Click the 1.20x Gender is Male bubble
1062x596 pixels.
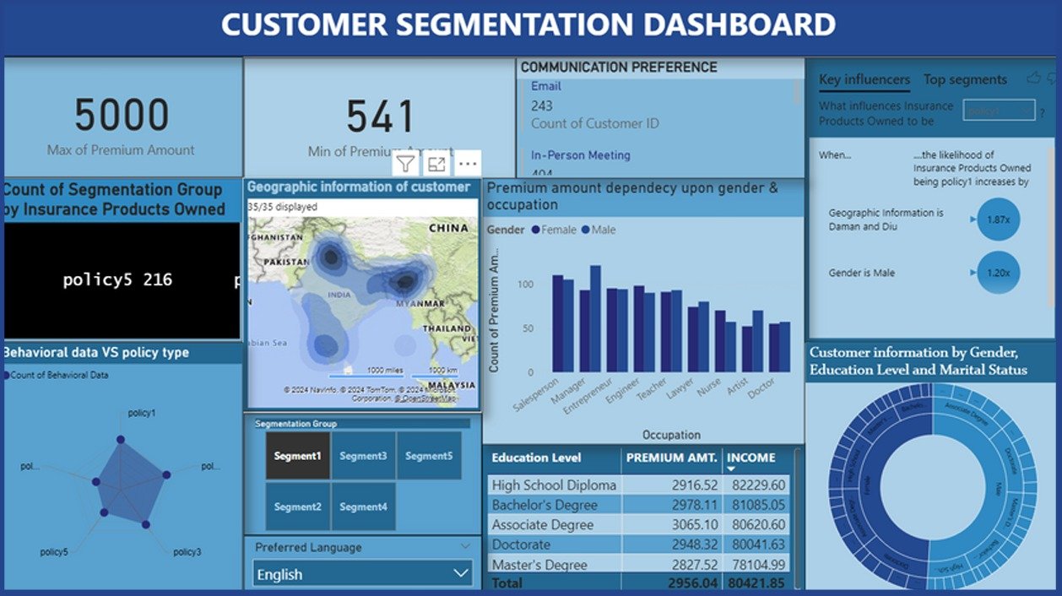coord(998,273)
